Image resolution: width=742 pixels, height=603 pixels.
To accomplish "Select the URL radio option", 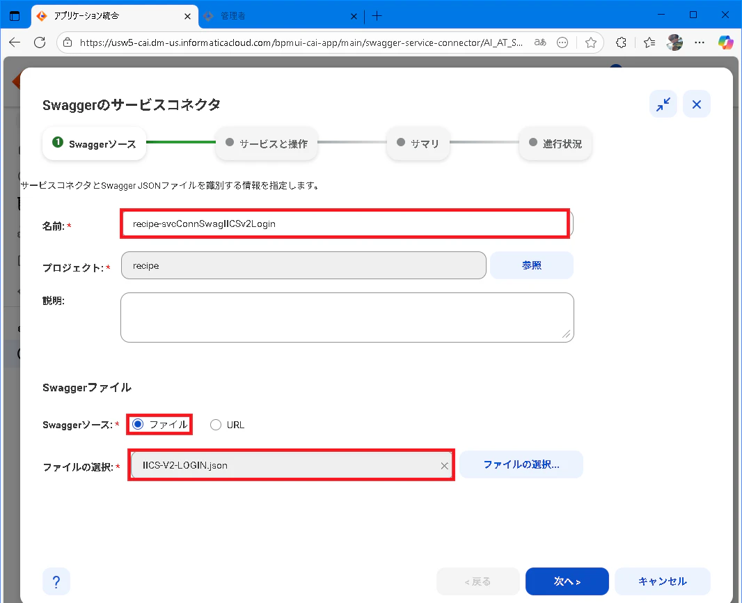I will coord(216,425).
